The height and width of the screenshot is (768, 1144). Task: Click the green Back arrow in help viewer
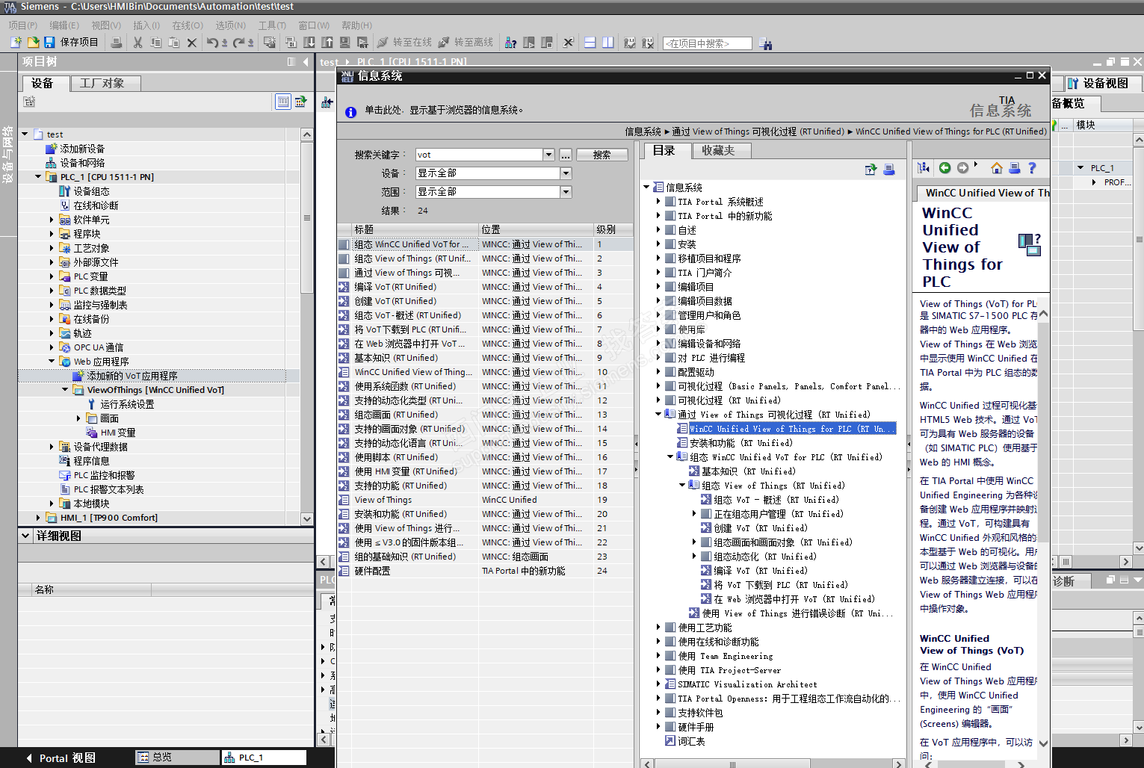944,168
